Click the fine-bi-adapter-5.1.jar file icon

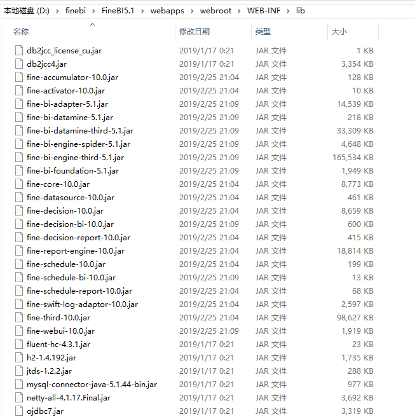tap(19, 104)
